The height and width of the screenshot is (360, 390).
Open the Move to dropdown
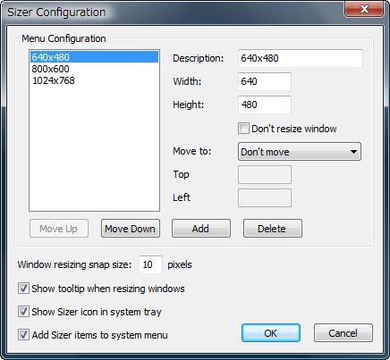tap(300, 152)
